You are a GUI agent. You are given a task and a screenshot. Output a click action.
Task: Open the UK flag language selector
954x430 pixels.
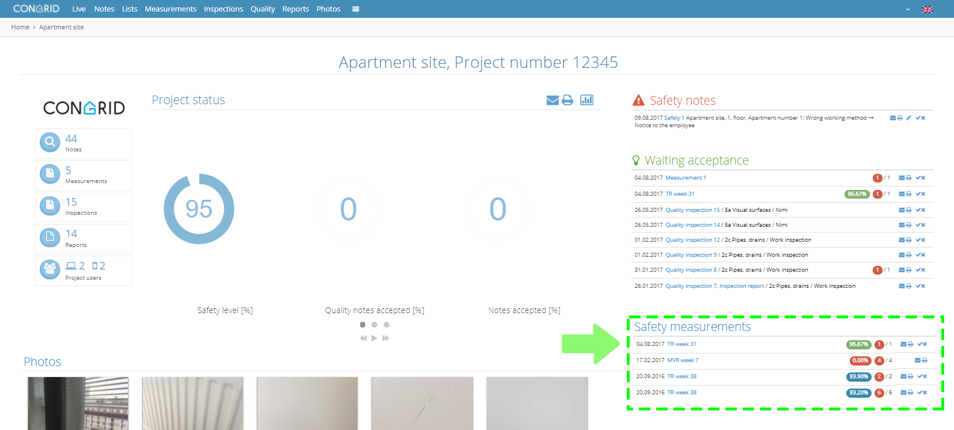tap(927, 9)
